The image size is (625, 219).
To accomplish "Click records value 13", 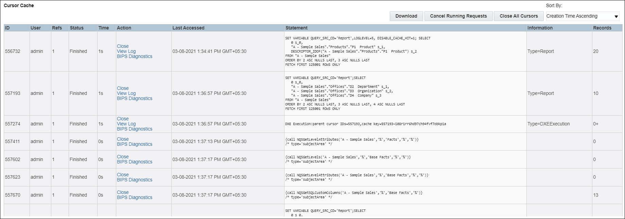I will [x=596, y=195].
